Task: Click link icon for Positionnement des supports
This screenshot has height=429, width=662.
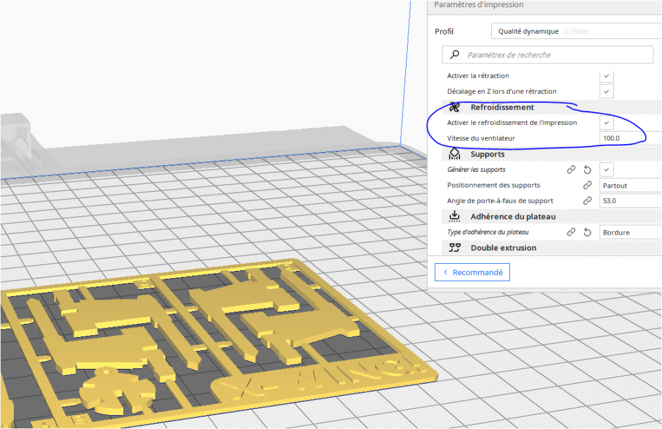Action: click(x=587, y=186)
